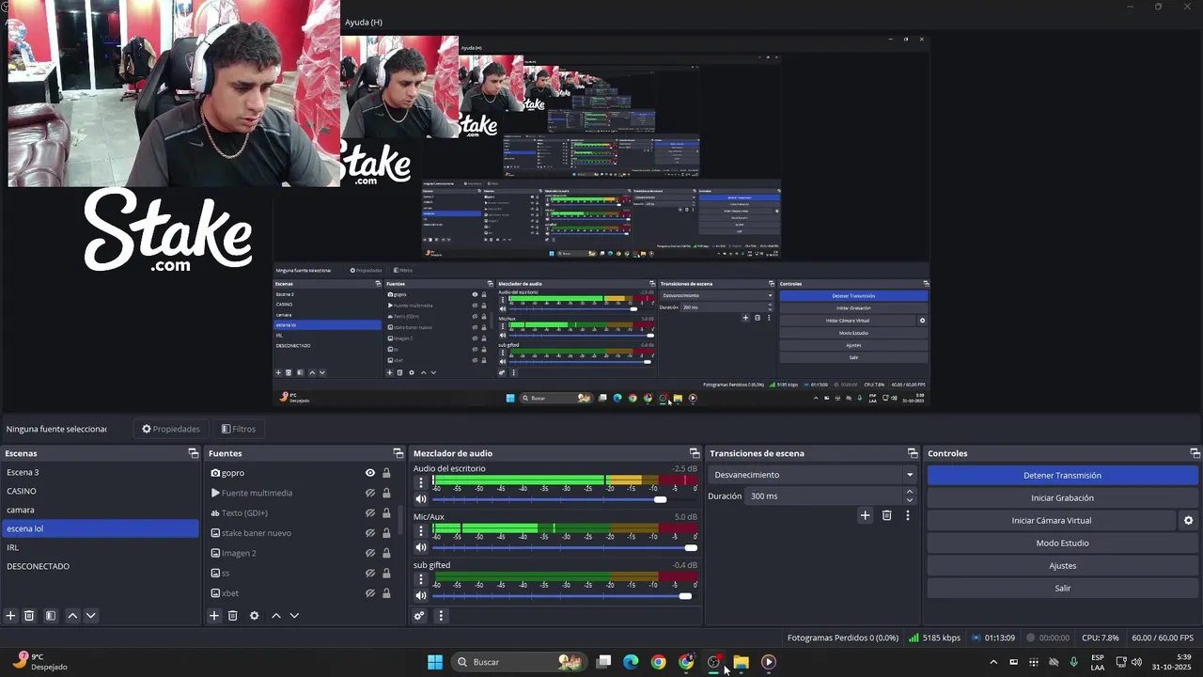Open advanced audio properties gears icon
The height and width of the screenshot is (677, 1203).
point(420,616)
